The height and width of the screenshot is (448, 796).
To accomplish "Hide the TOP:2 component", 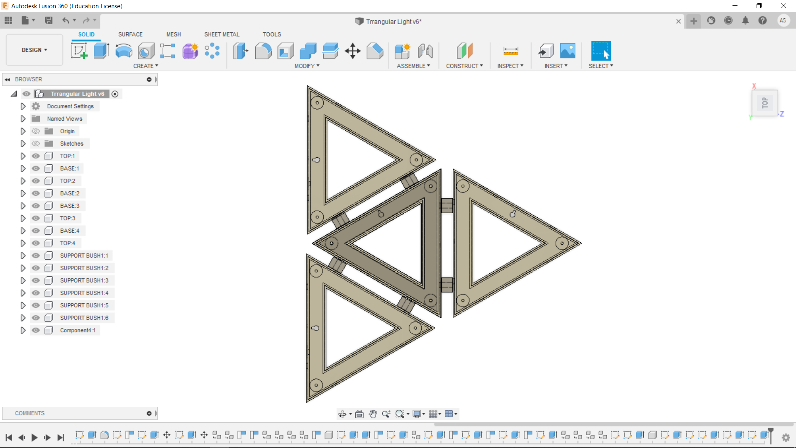I will tap(36, 181).
